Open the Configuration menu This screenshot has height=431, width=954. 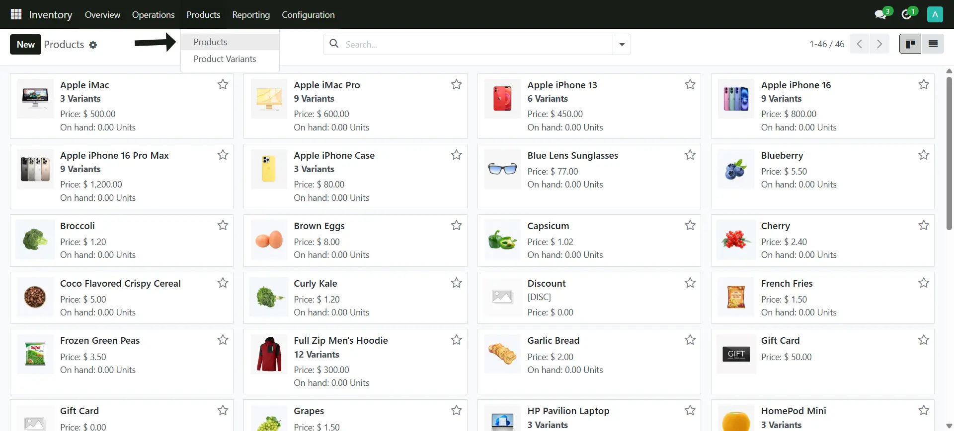[308, 15]
